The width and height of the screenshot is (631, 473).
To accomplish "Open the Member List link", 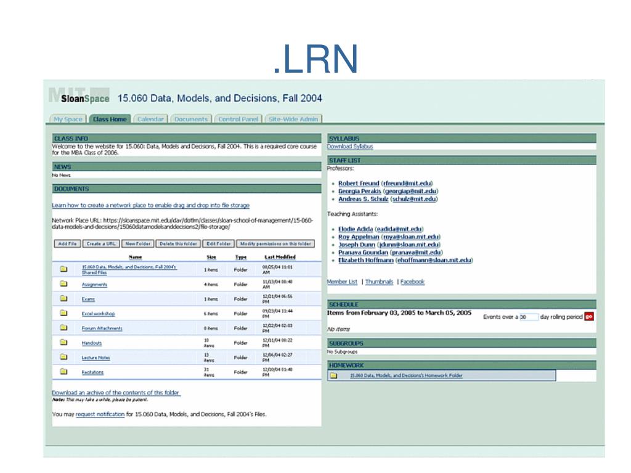I will [342, 281].
